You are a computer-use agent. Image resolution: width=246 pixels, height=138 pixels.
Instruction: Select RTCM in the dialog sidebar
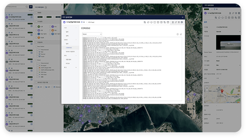(68, 63)
